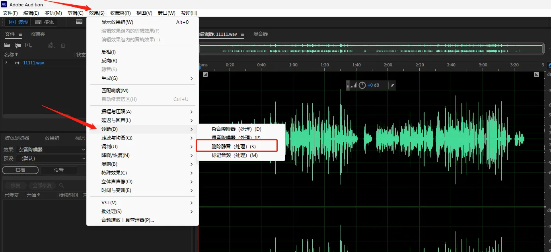551x252 pixels.
Task: Switch to the 波形 waveform view button
Action: (x=18, y=22)
